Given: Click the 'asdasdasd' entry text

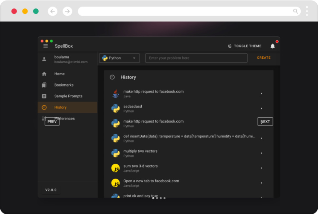Looking at the screenshot, I should (x=132, y=107).
